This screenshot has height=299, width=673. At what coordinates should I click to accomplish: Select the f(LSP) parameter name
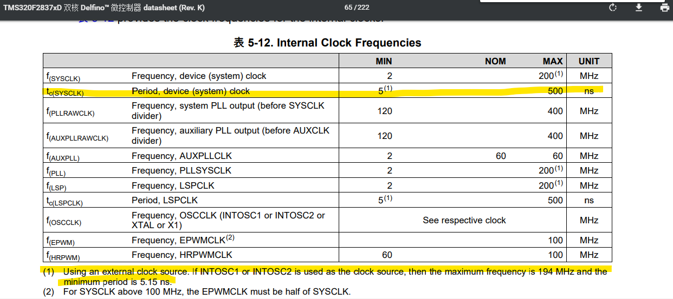[x=56, y=187]
